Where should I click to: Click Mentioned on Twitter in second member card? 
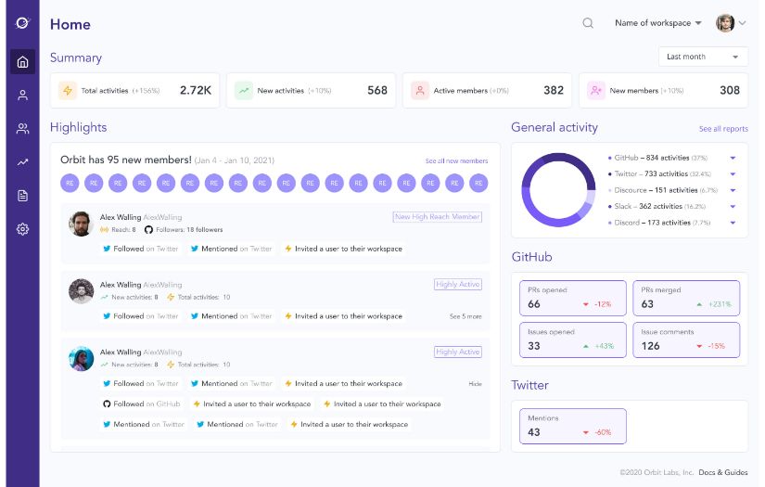point(231,316)
